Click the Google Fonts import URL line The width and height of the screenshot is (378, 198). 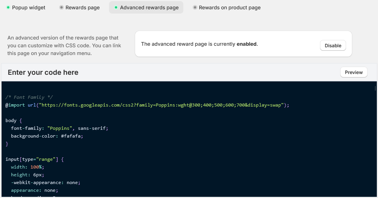(147, 105)
